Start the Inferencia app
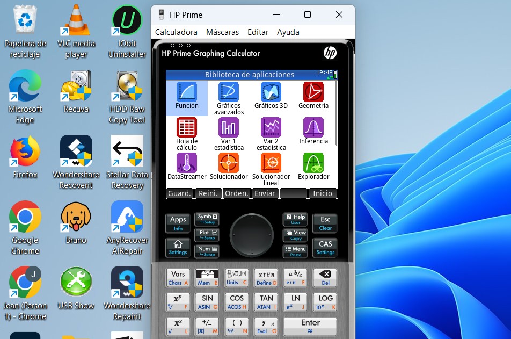 (x=313, y=129)
